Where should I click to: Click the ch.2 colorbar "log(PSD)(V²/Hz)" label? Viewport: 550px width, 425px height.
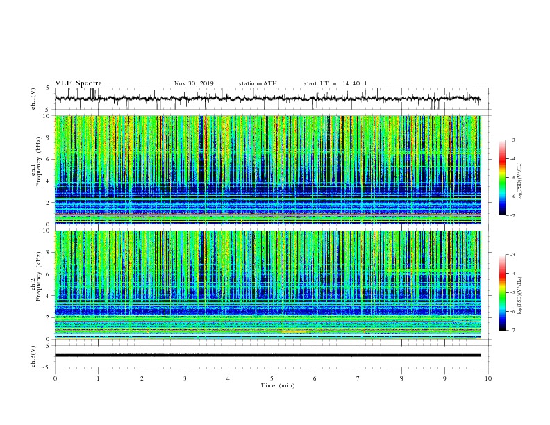tap(520, 296)
